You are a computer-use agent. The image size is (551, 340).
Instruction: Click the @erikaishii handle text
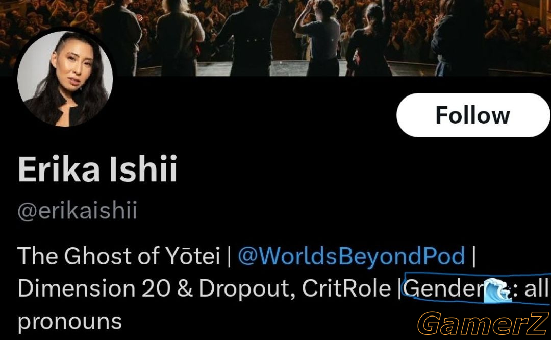point(78,211)
